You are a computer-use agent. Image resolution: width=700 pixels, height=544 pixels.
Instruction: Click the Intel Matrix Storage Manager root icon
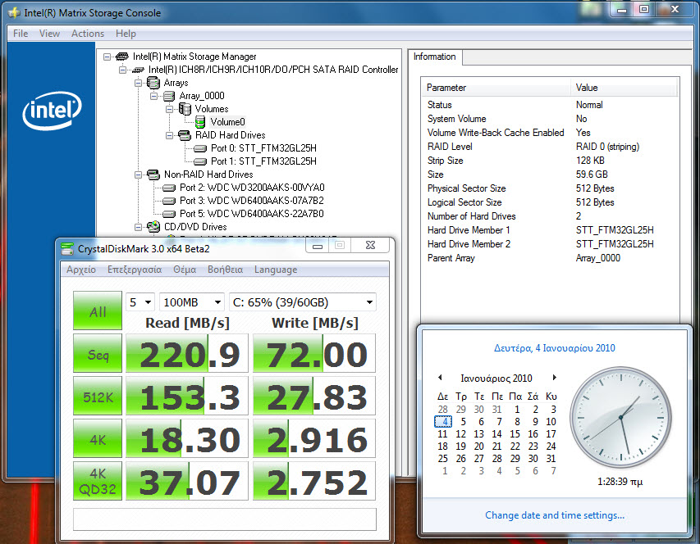[x=122, y=57]
